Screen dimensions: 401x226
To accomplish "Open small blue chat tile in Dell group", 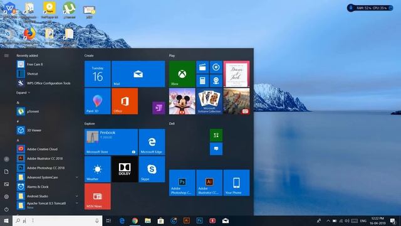I will (x=216, y=149).
